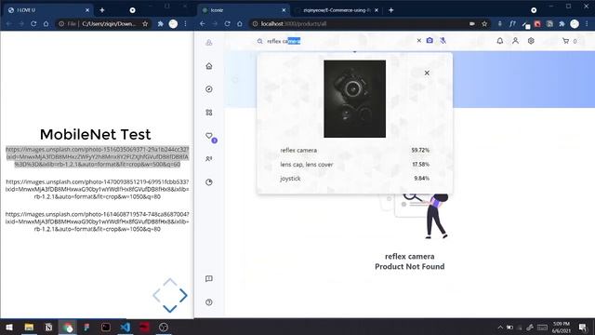Focus the 'reflex camera' search input field
The image size is (595, 335).
(x=339, y=41)
